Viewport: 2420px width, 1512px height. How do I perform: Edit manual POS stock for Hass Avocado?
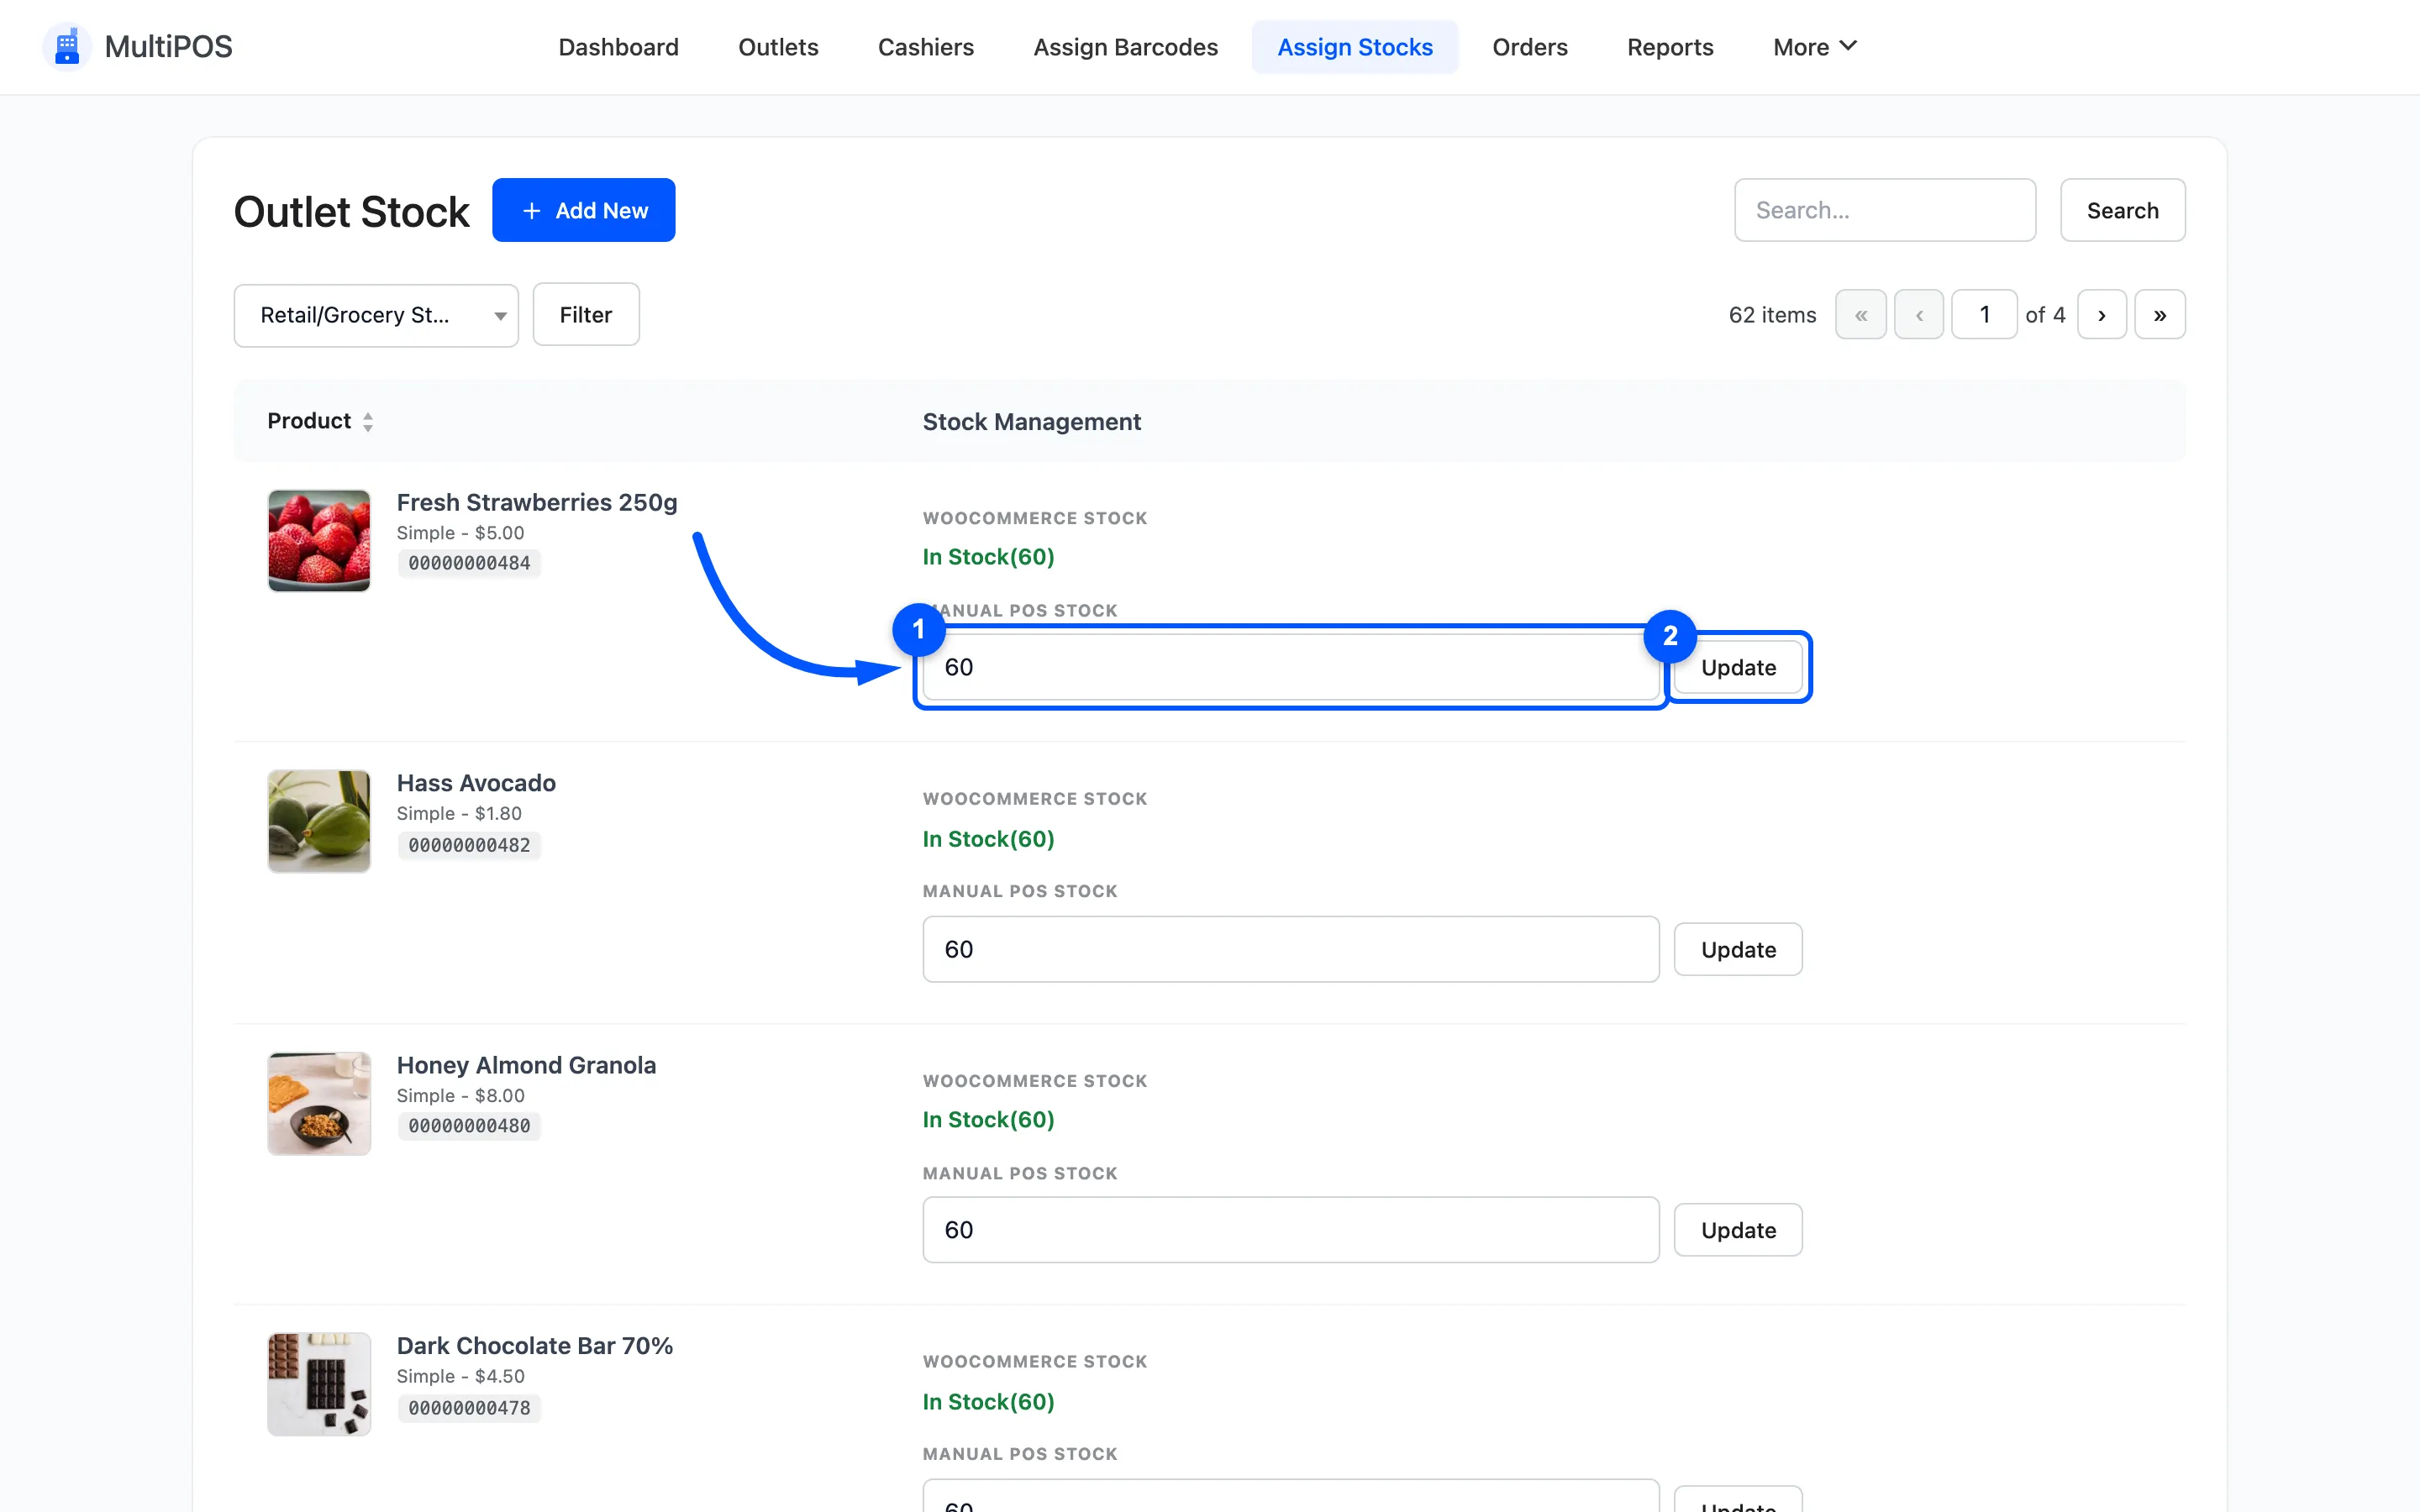[1291, 949]
